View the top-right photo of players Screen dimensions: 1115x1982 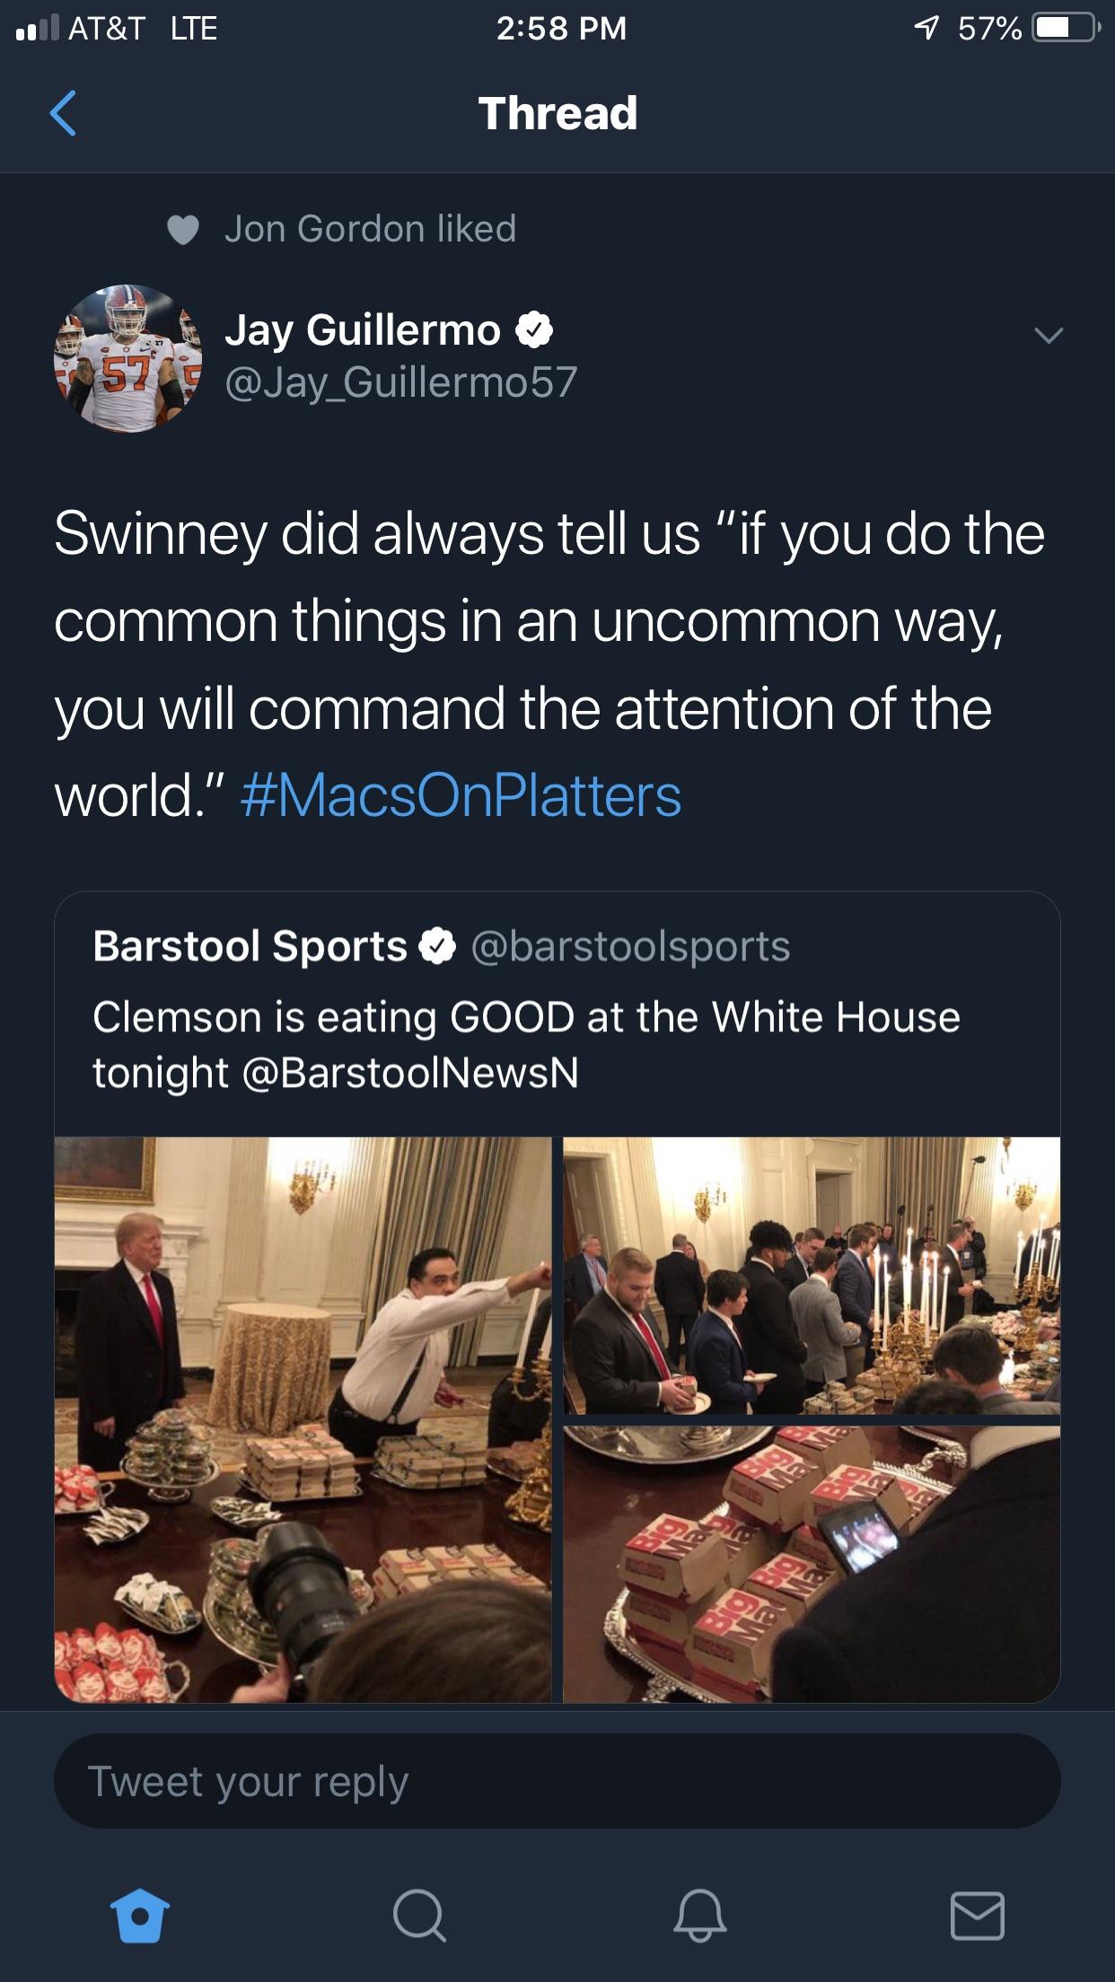click(x=812, y=1276)
